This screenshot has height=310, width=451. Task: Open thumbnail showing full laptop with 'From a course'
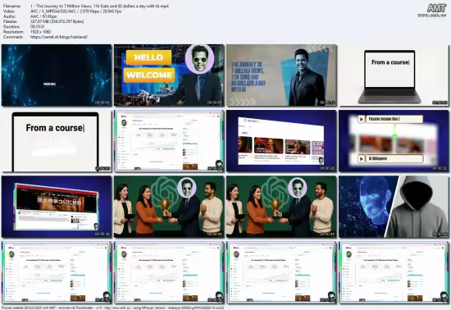pos(394,75)
